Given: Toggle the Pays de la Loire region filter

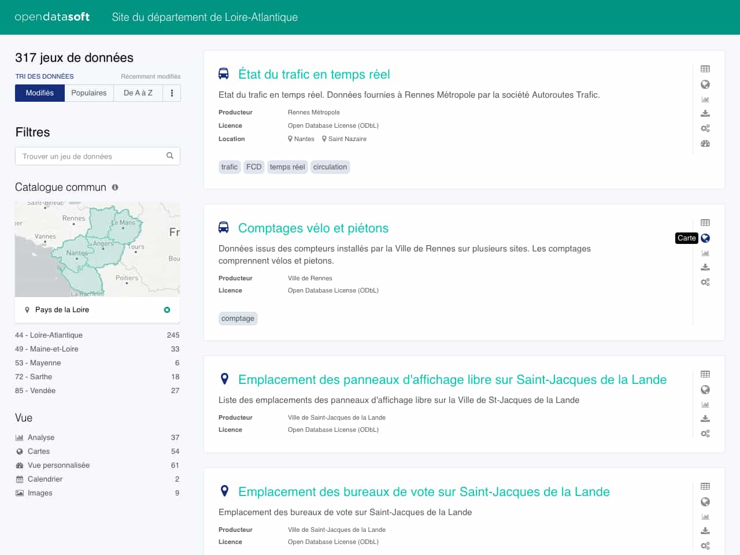Looking at the screenshot, I should [166, 310].
